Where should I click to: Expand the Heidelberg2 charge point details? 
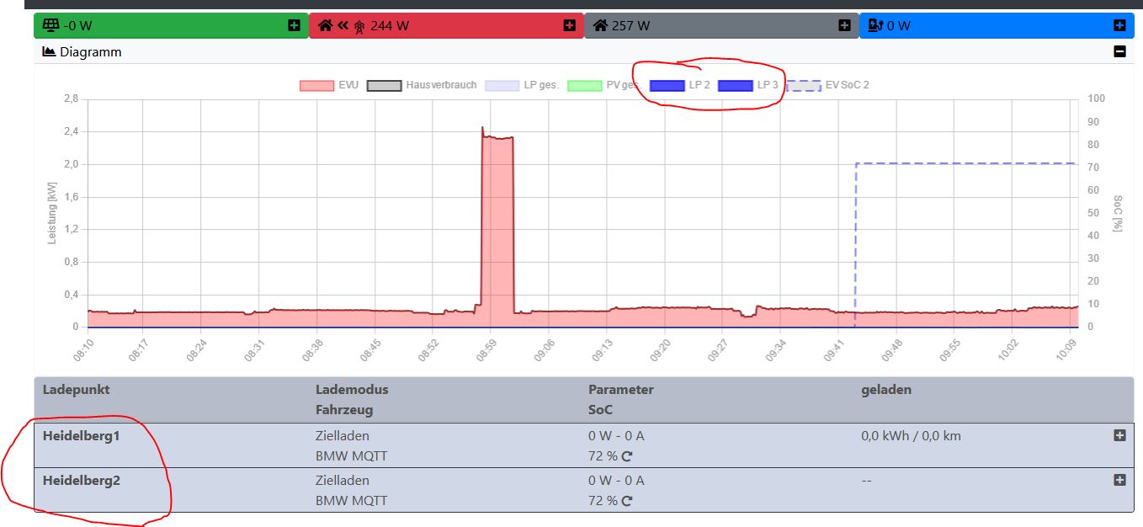click(x=1119, y=480)
